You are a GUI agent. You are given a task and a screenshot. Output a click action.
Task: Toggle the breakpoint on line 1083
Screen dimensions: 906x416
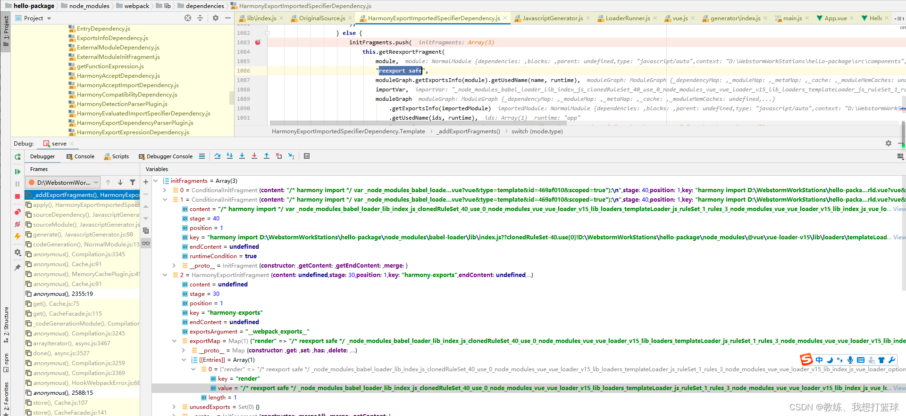tap(258, 42)
